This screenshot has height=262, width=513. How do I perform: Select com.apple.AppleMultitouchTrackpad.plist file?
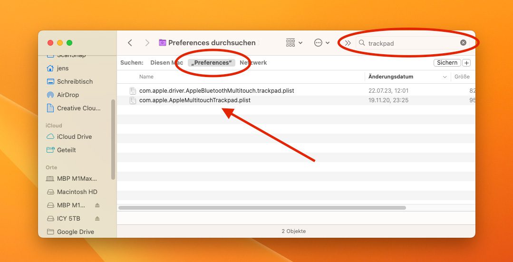point(194,100)
